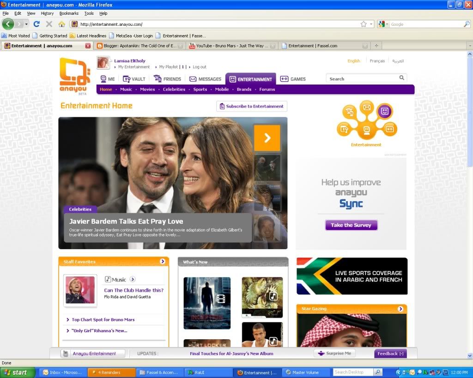
Task: Open the Latest Headlines feed bookmark
Action: tap(88, 36)
